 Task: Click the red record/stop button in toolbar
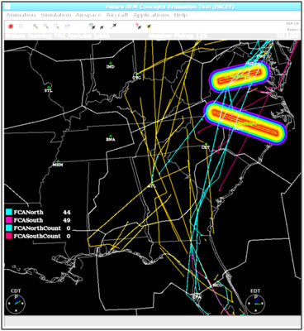click(11, 26)
